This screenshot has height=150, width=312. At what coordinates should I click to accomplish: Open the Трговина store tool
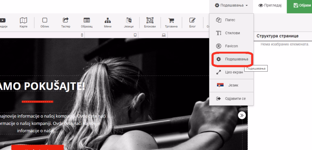pos(171,22)
